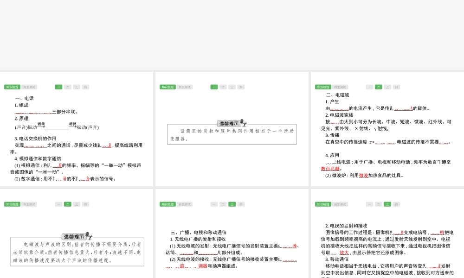Jump to section 一 from the 二、电磁波 slide

(369, 87)
